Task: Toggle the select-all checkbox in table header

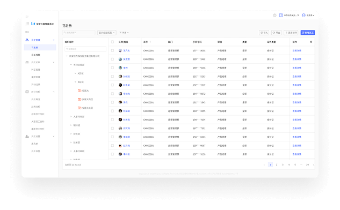Action: coord(112,42)
